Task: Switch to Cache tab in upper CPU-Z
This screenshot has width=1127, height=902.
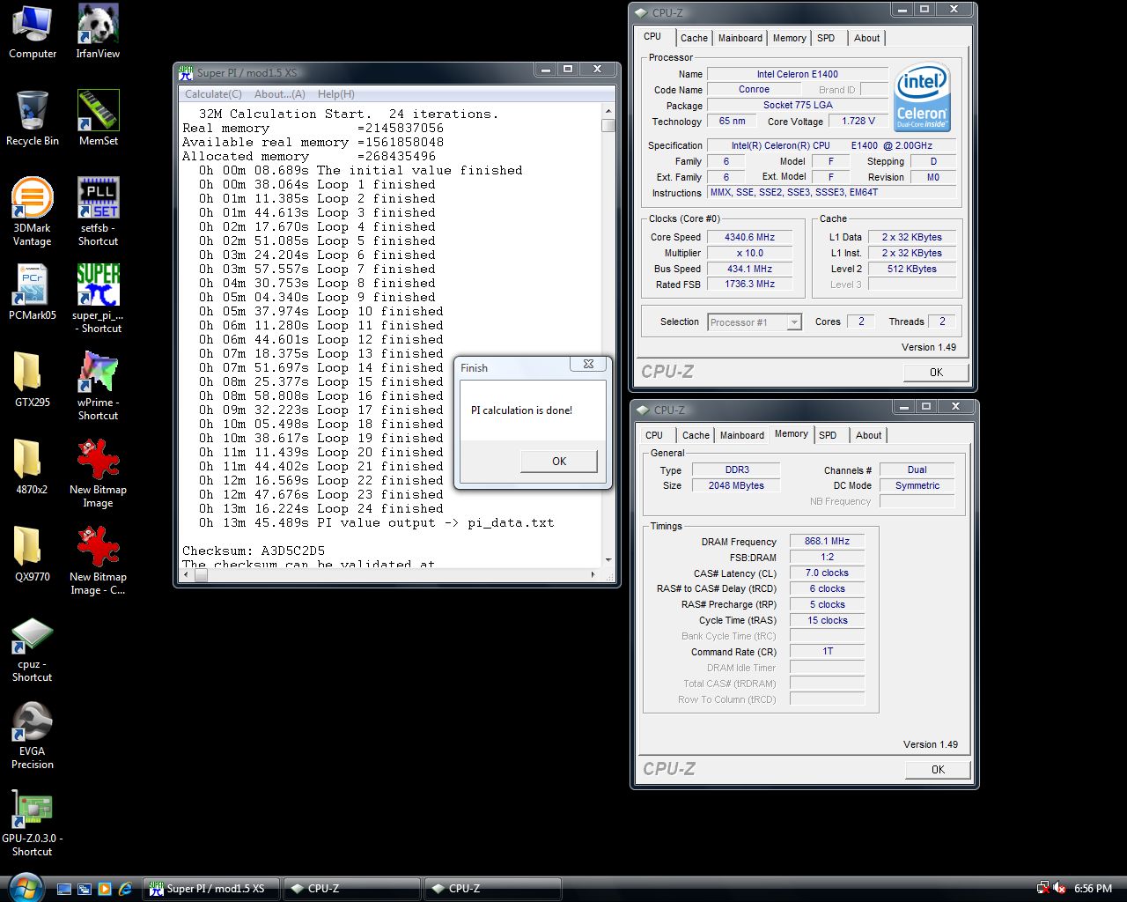Action: tap(694, 38)
